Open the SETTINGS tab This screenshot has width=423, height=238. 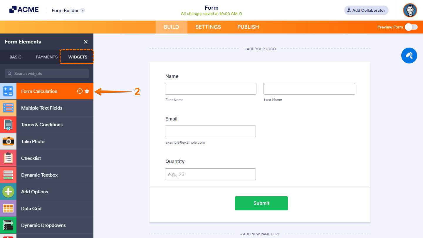coord(208,27)
